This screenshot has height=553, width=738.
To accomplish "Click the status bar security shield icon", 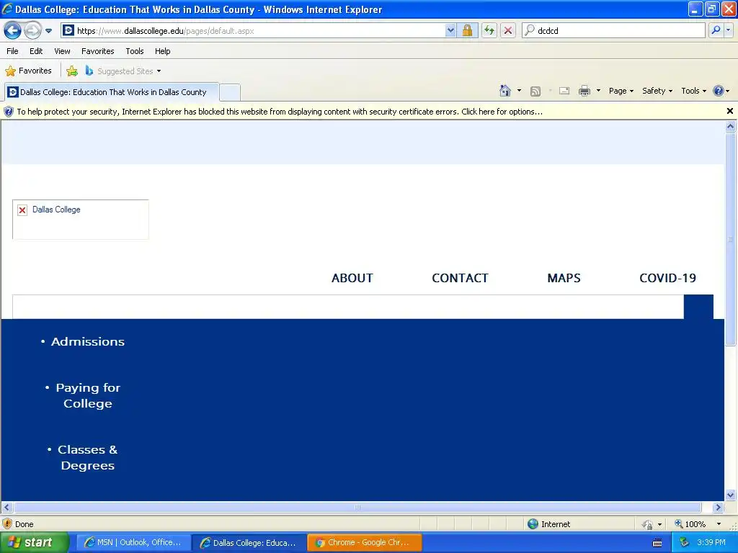I will (7, 524).
